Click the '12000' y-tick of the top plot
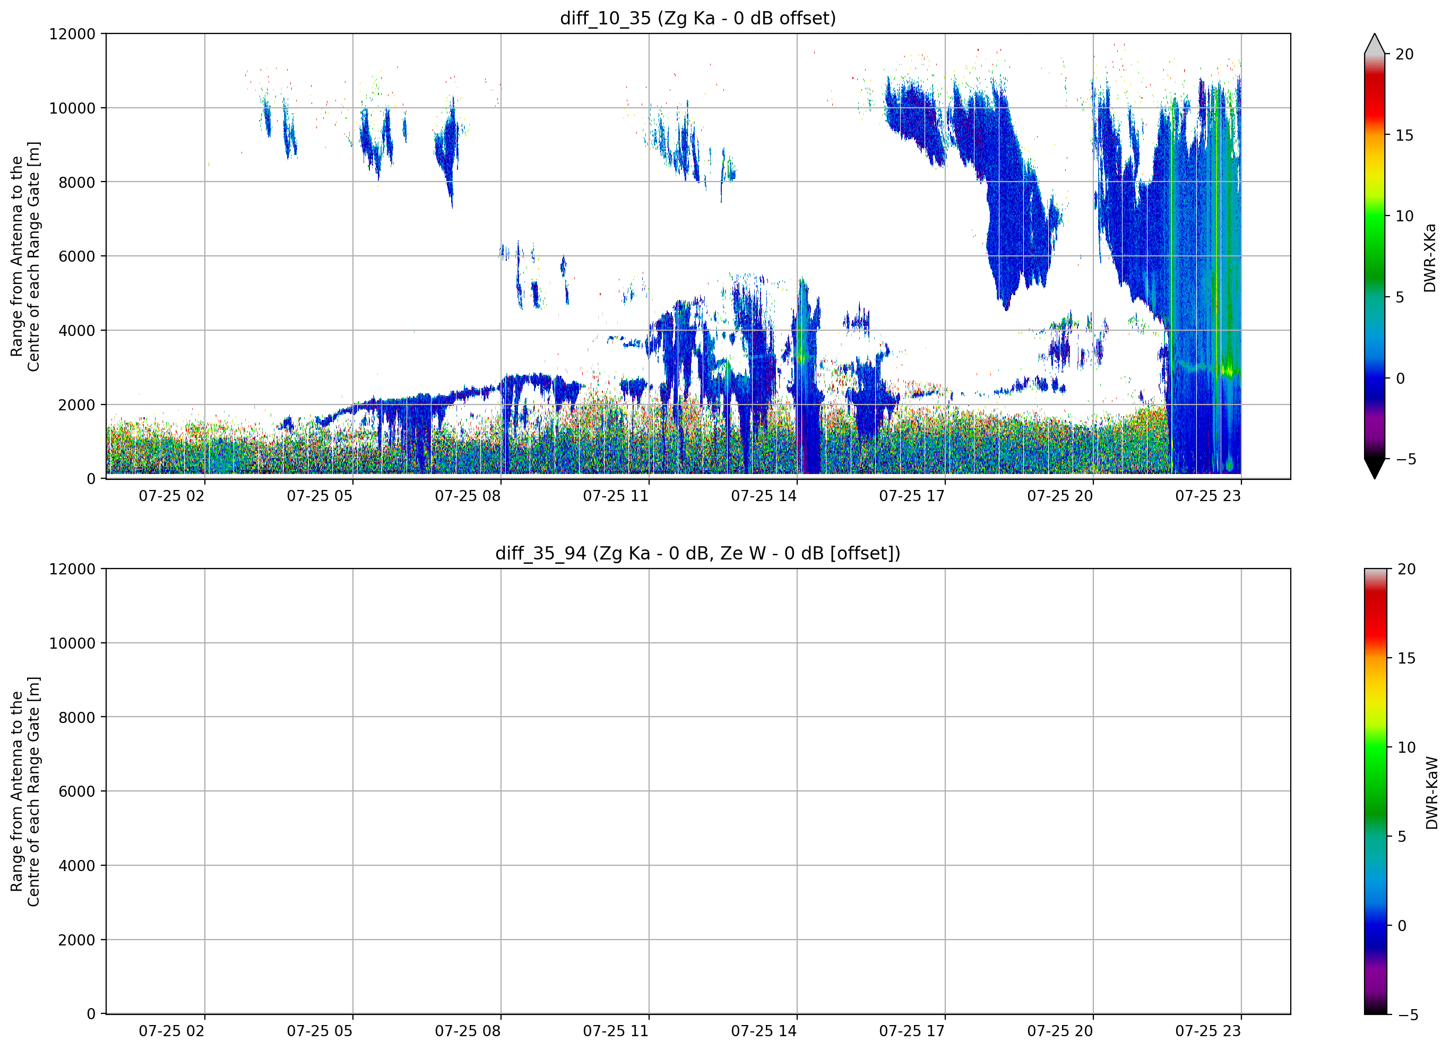This screenshot has width=1450, height=1050. 72,34
